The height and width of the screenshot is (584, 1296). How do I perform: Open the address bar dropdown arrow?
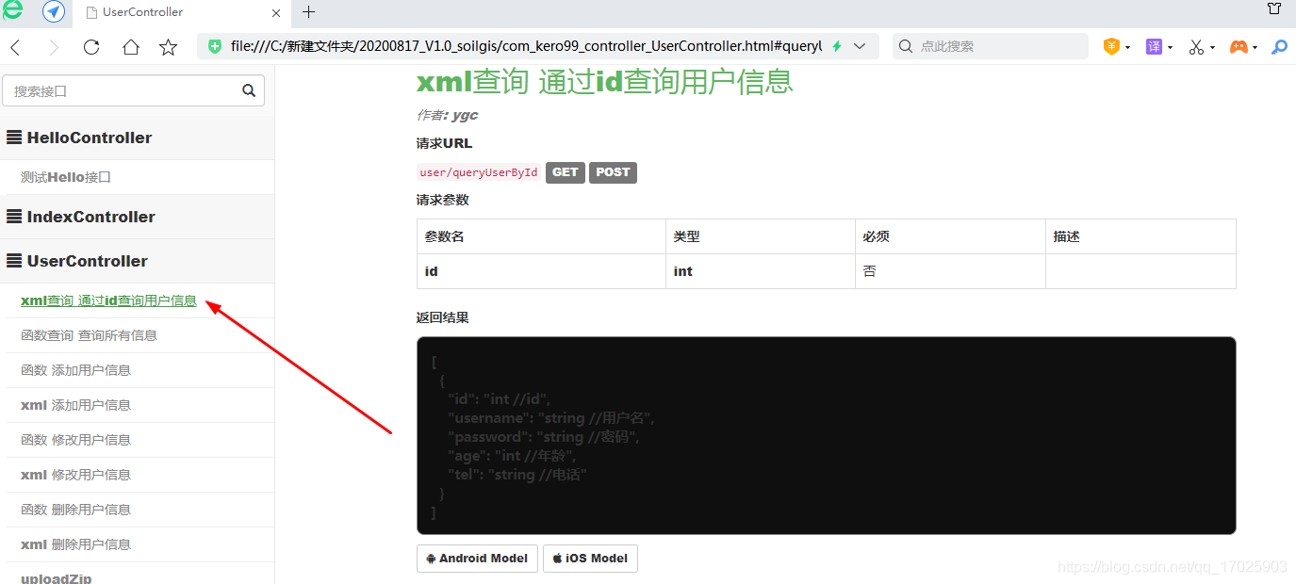(x=859, y=44)
